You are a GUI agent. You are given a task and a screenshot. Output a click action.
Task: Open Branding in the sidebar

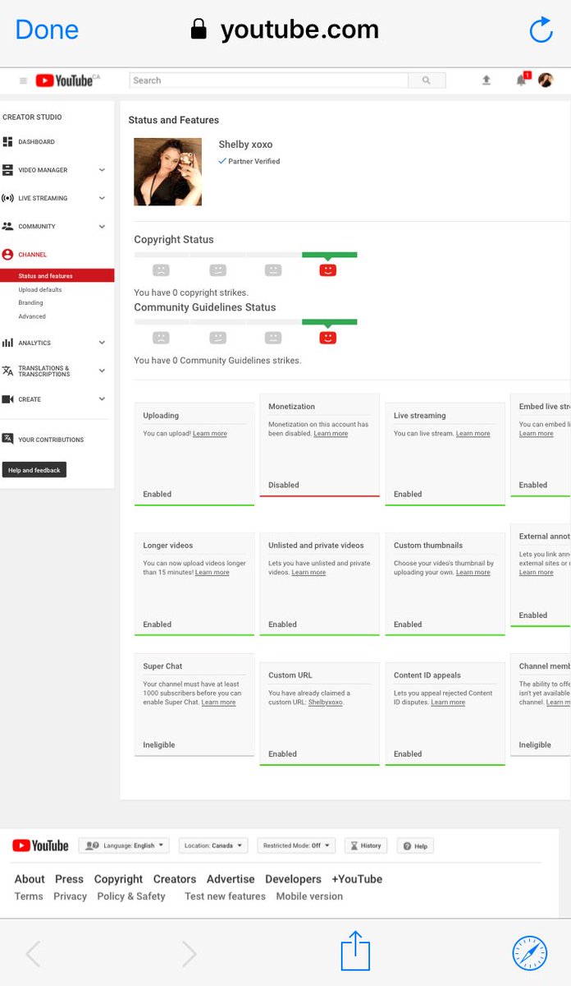31,303
